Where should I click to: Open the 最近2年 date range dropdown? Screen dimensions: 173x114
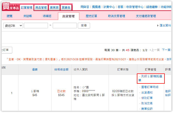[x=13, y=26]
